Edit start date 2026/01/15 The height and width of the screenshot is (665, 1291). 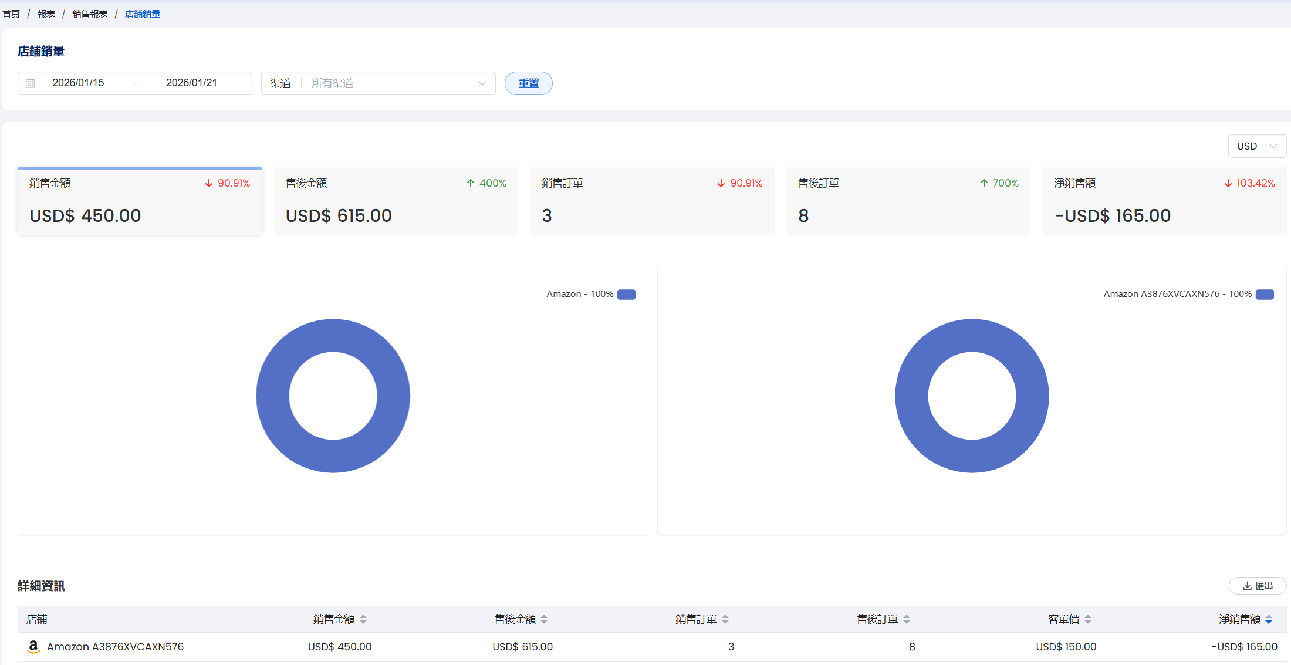(78, 83)
